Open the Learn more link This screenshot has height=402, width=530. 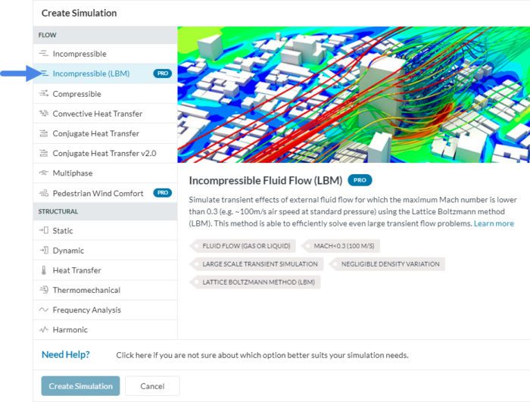494,224
